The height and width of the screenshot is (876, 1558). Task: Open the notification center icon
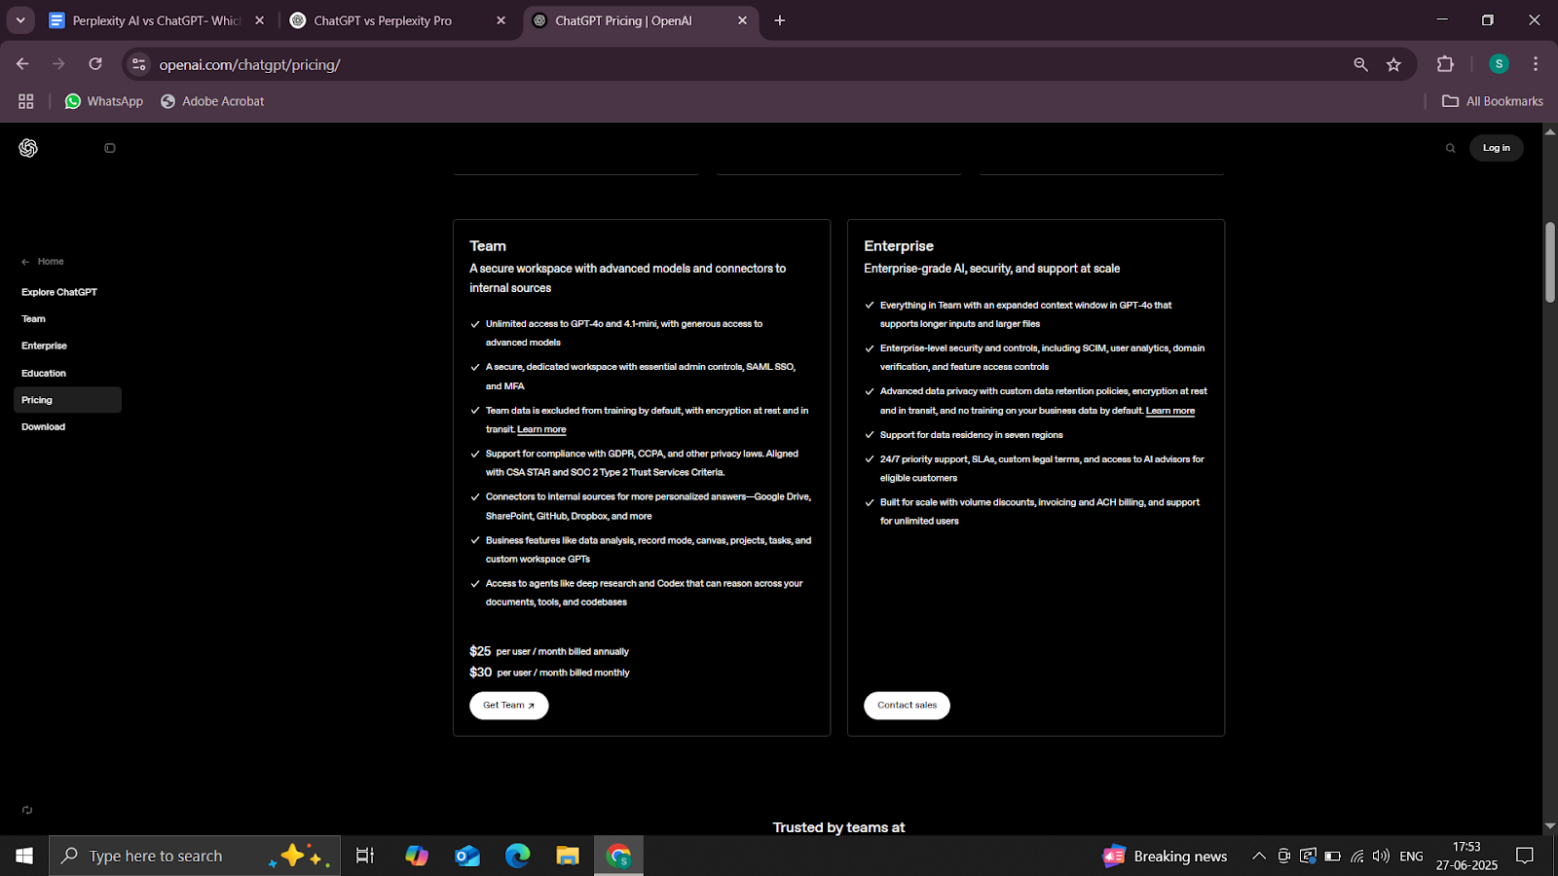1525,856
